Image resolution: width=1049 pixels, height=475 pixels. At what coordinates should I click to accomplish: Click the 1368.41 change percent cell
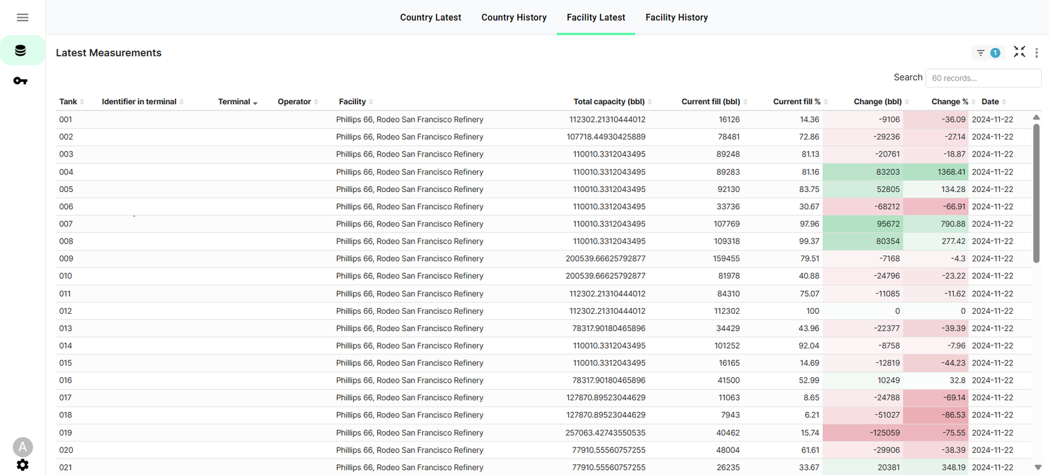pos(936,172)
